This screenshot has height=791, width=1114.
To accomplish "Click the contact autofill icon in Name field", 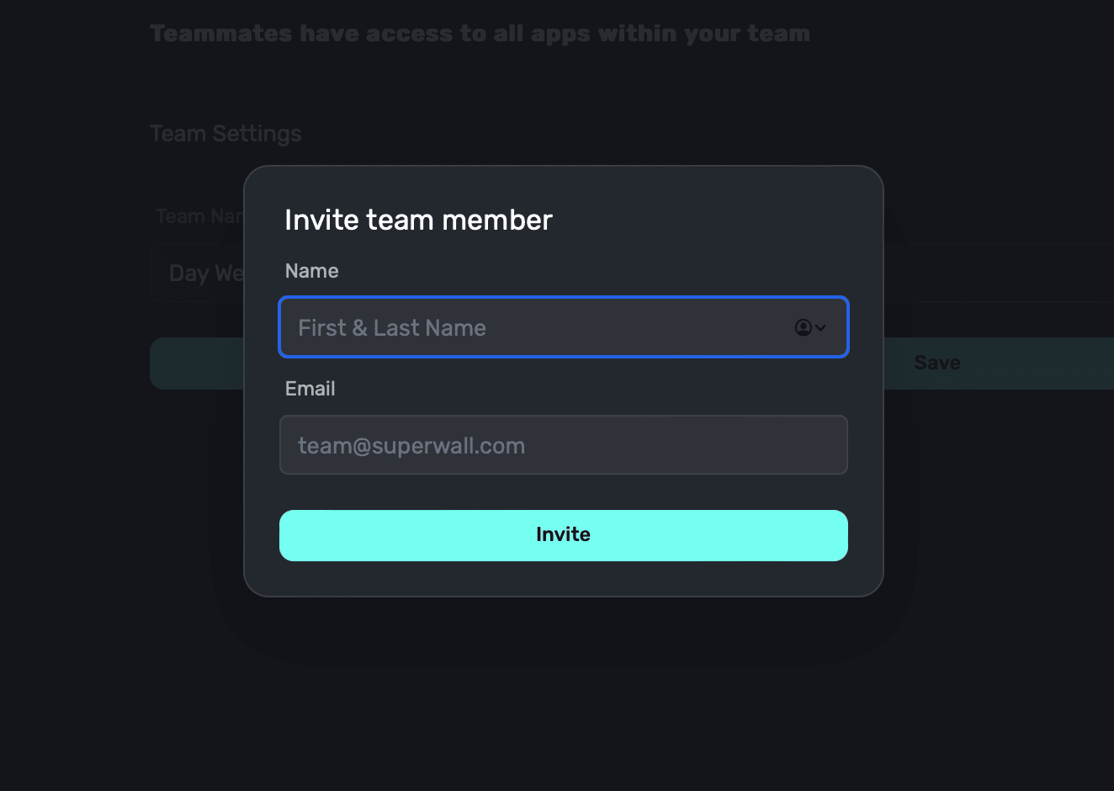I will 803,327.
